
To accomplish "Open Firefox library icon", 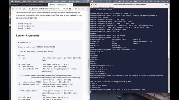I will click(x=76, y=9).
